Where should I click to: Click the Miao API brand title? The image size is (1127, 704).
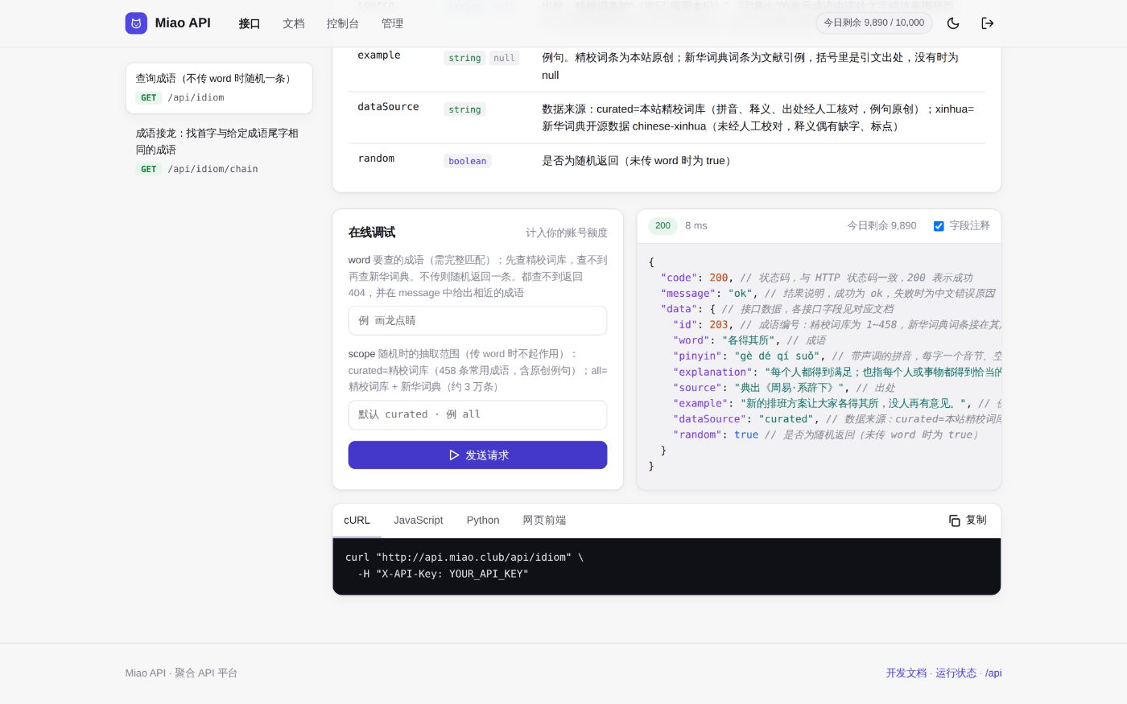tap(183, 23)
